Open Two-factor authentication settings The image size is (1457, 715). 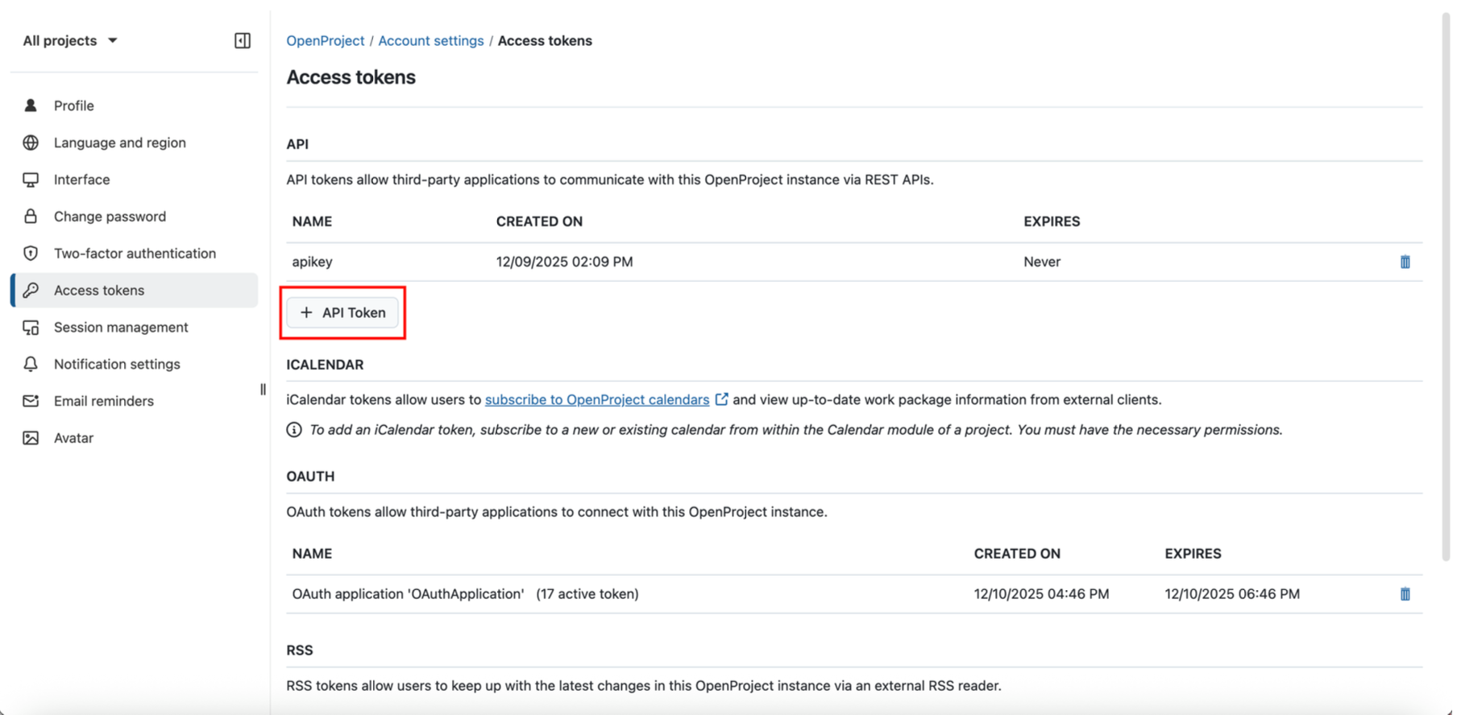tap(134, 253)
